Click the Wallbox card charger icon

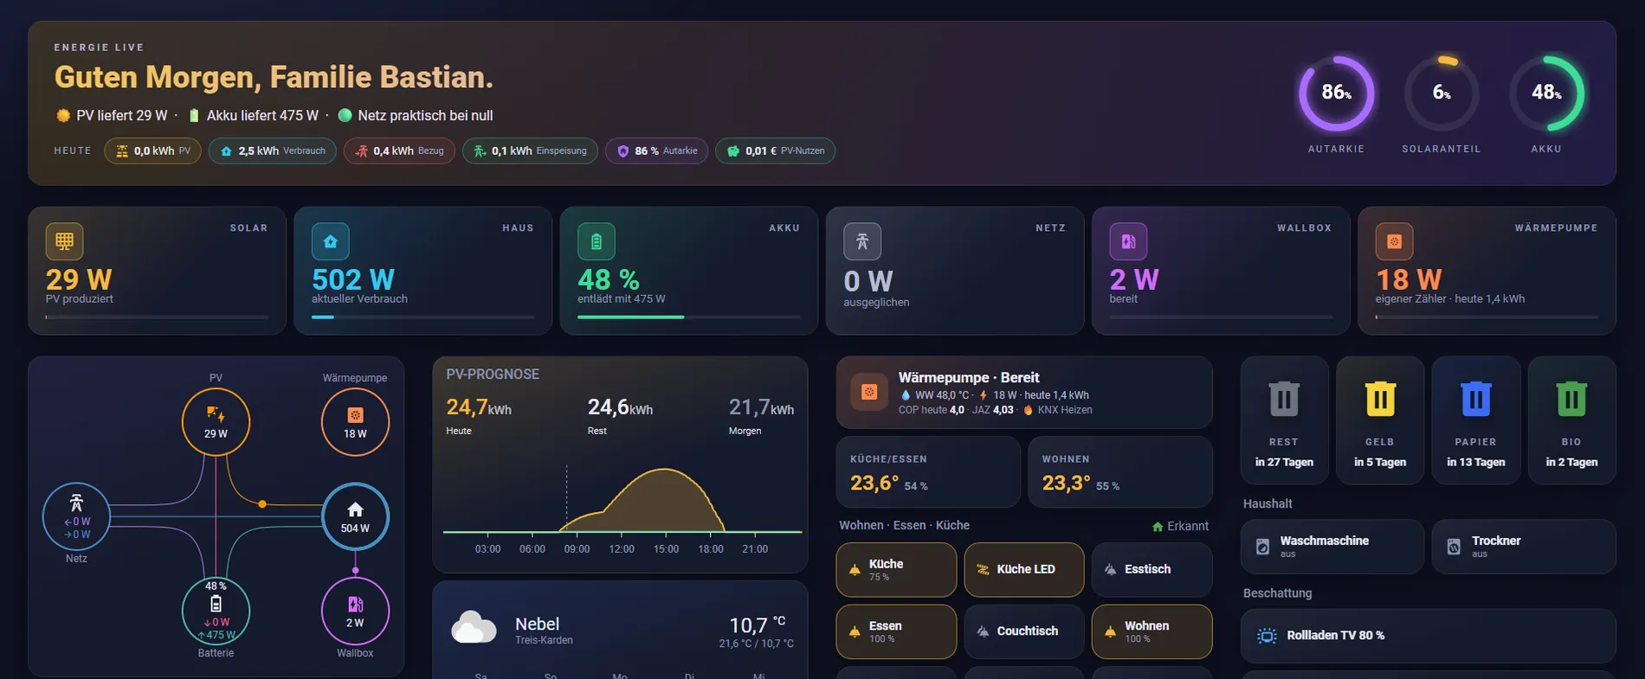1128,241
